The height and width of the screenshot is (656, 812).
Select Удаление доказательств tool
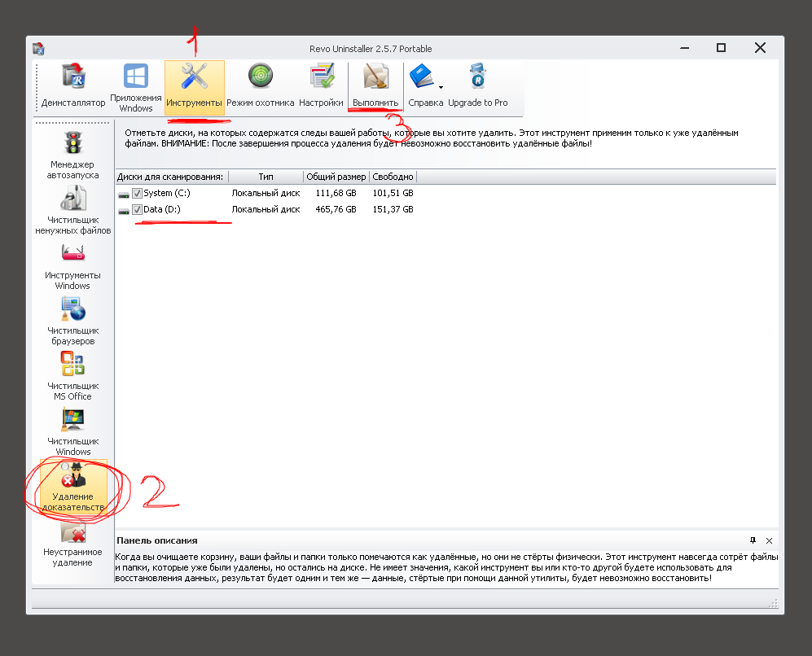point(73,487)
